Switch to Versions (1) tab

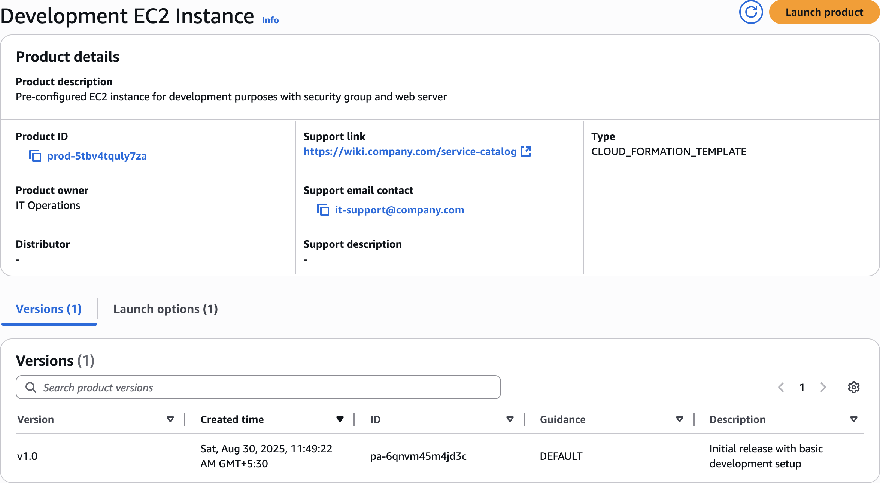[x=49, y=309]
